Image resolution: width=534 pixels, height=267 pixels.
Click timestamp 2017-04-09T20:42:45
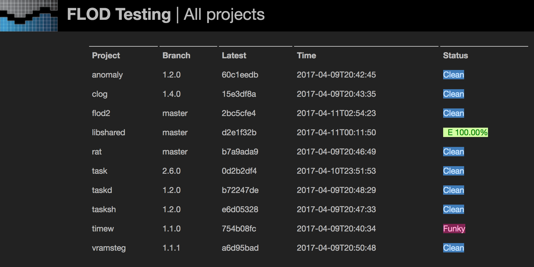tap(336, 75)
